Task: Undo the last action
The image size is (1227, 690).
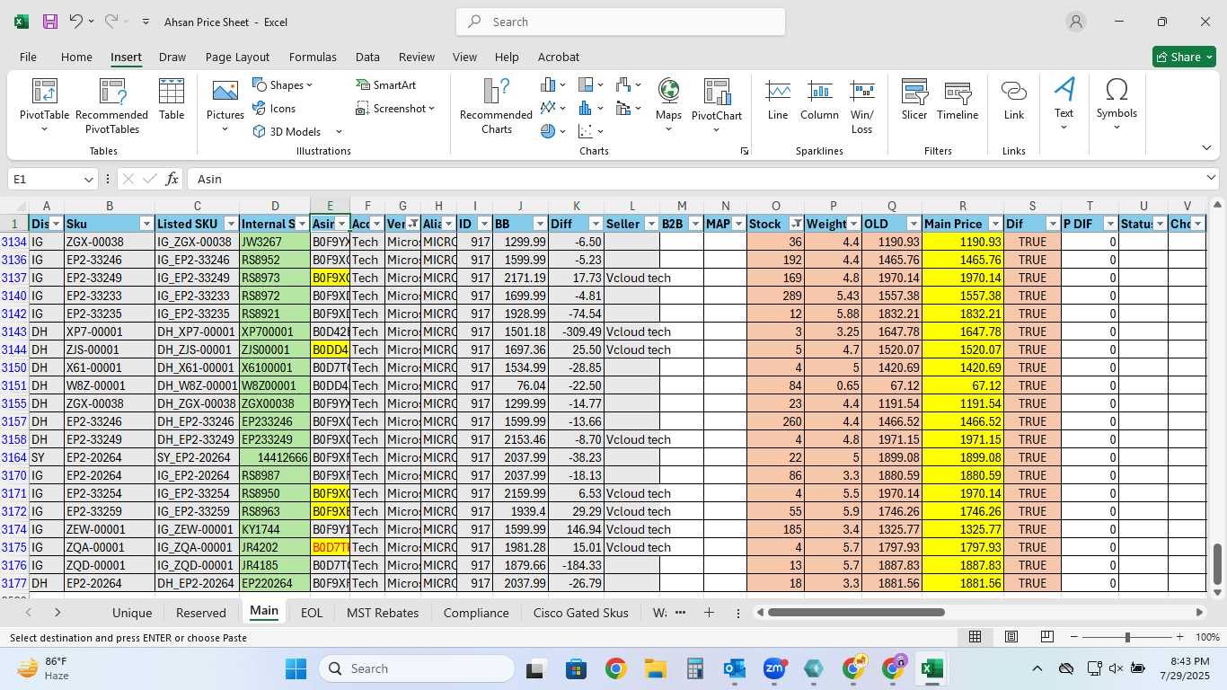Action: [x=76, y=22]
